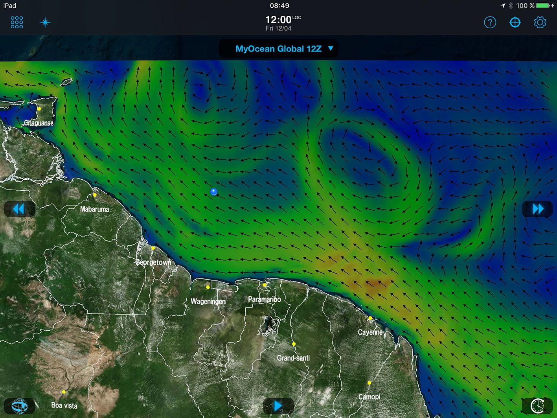Step backward with the rewind arrows

click(19, 209)
